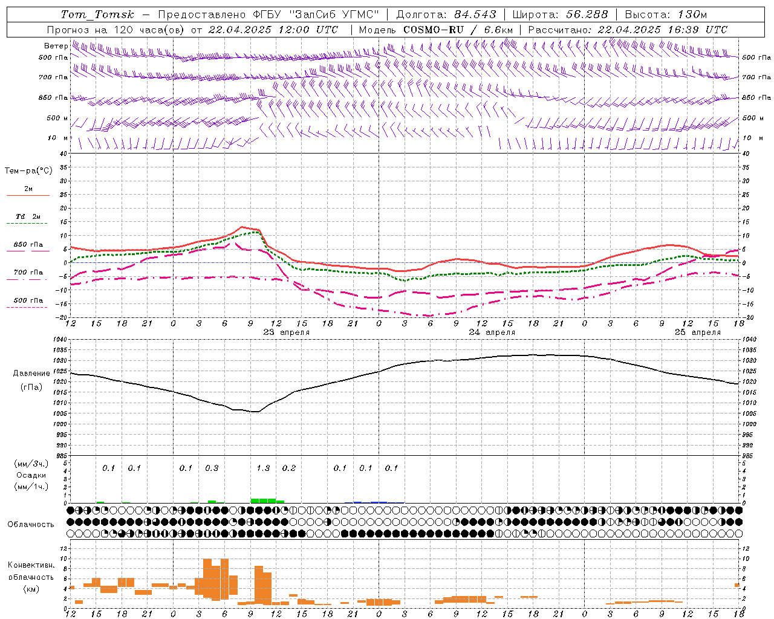Select the "(мм/1ч.)" hourly precipitation label

[x=31, y=487]
